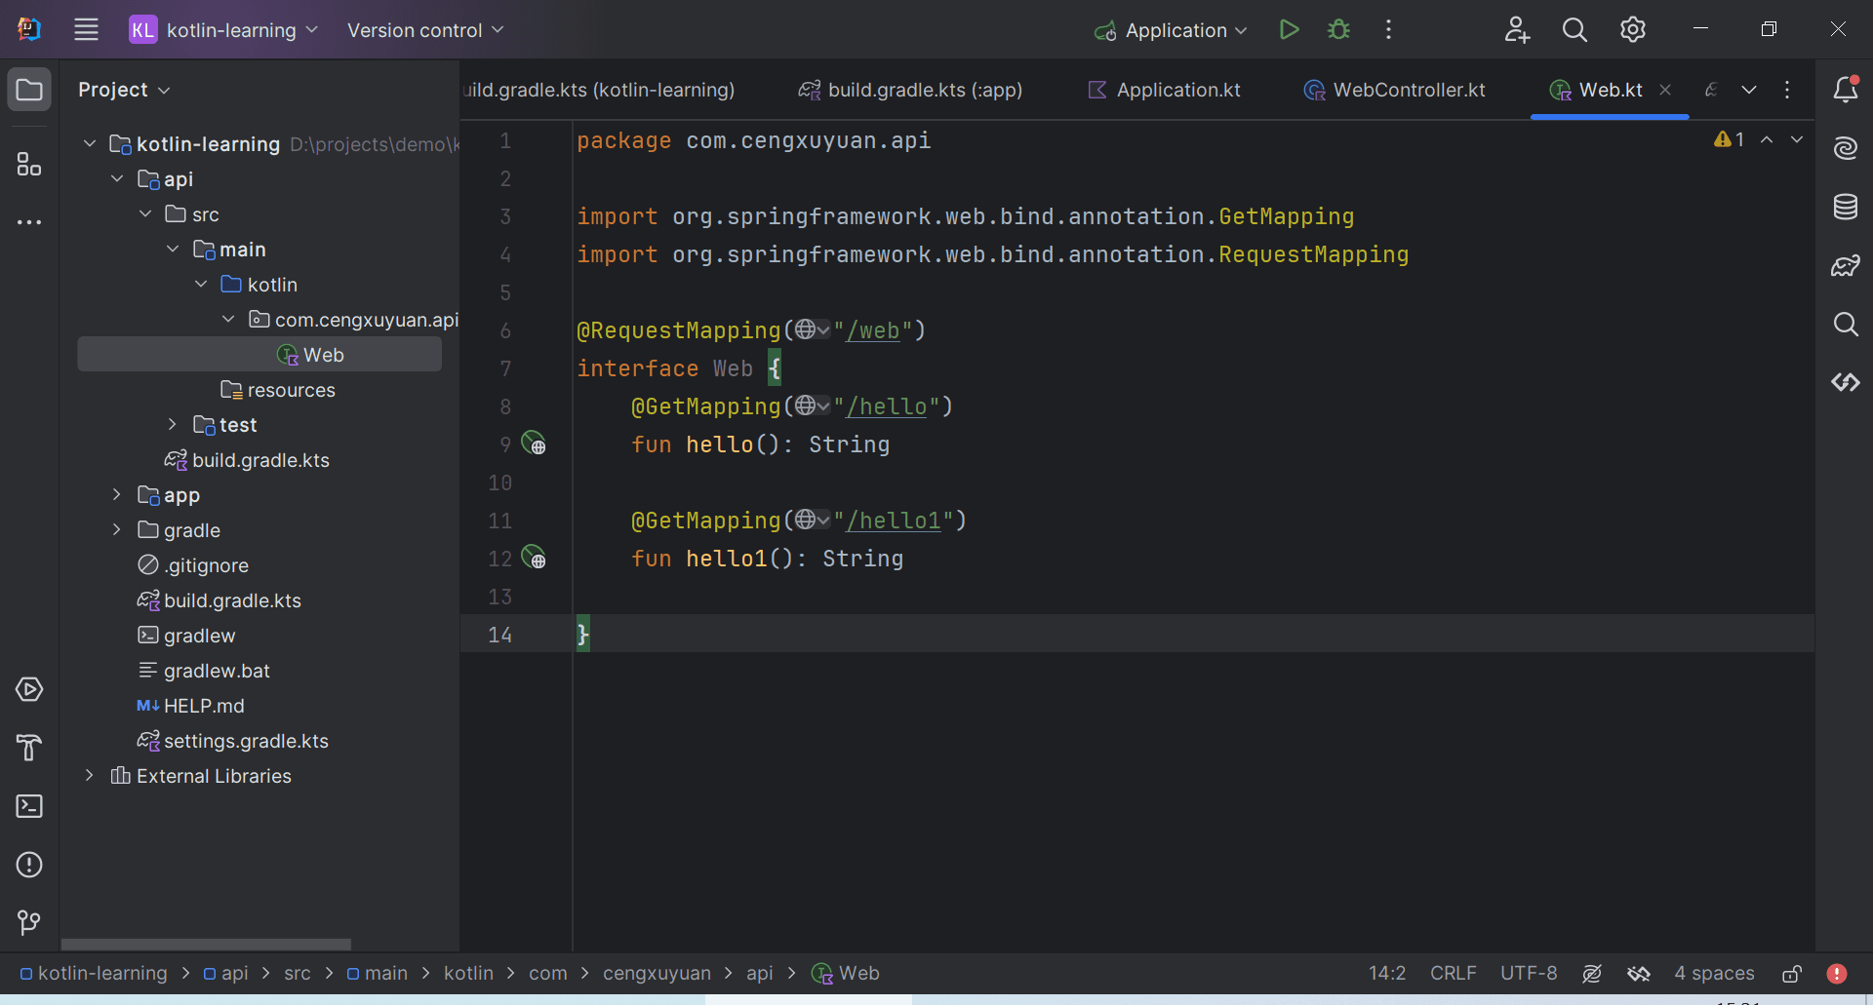Open URL actions dropdown for /web mapping
1873x1005 pixels.
(813, 329)
